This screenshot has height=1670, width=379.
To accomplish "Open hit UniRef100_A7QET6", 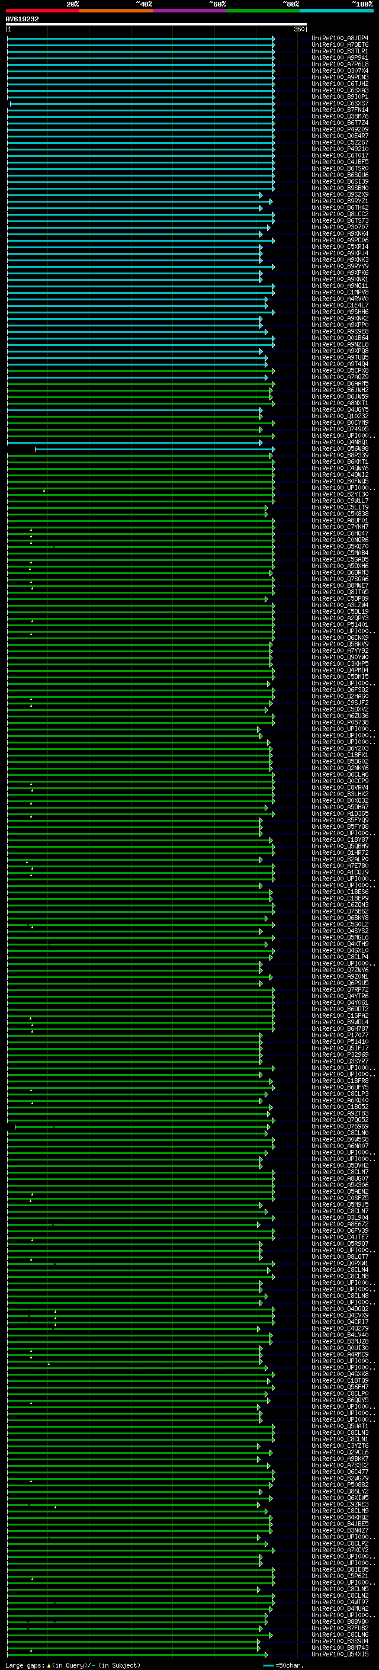I will (x=340, y=45).
